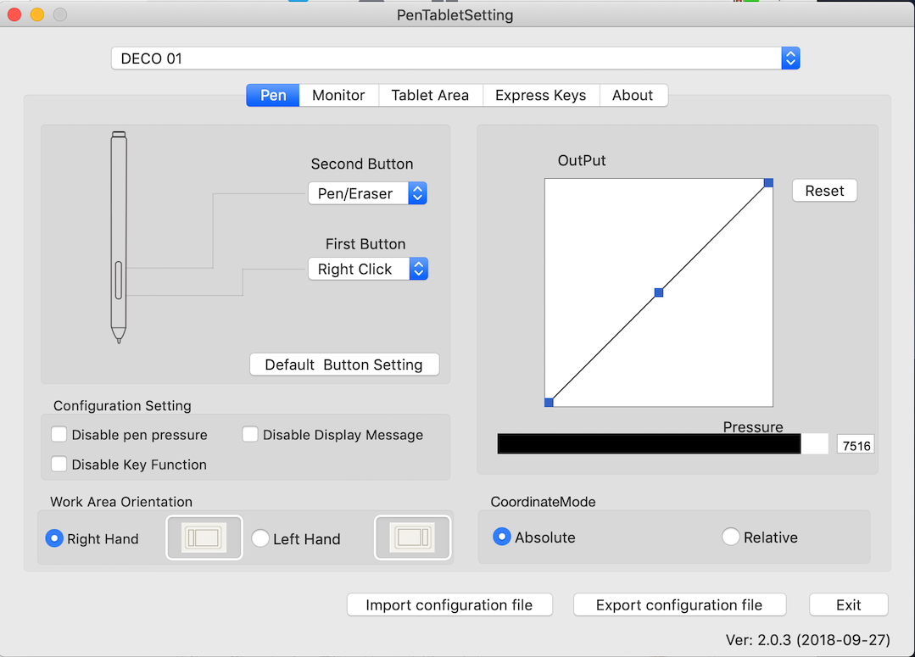Viewport: 915px width, 657px height.
Task: Click the pen tip in the illustration
Action: click(x=119, y=336)
